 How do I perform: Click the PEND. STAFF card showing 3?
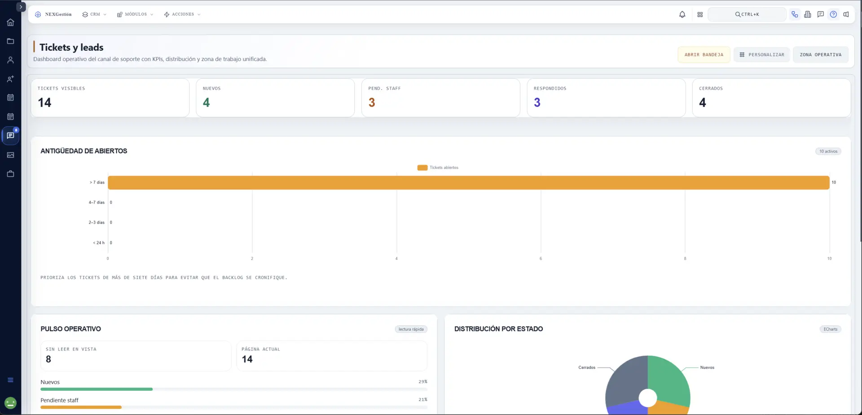click(440, 98)
